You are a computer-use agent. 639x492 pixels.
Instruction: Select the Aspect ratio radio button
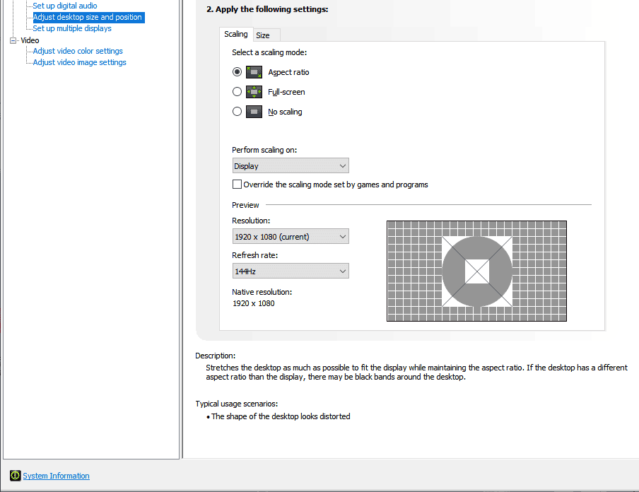[x=238, y=72]
